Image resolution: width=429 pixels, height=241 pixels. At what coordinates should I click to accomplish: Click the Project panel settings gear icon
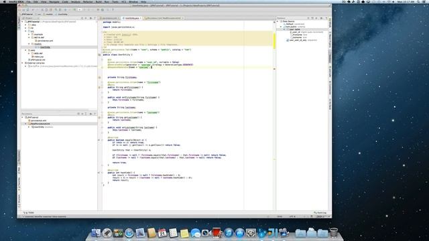click(x=91, y=18)
